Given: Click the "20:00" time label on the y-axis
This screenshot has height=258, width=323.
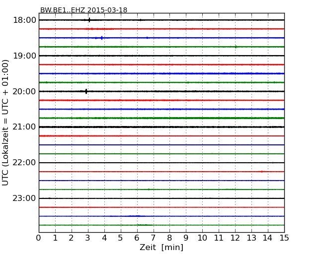Looking at the screenshot, I should pyautogui.click(x=24, y=91).
